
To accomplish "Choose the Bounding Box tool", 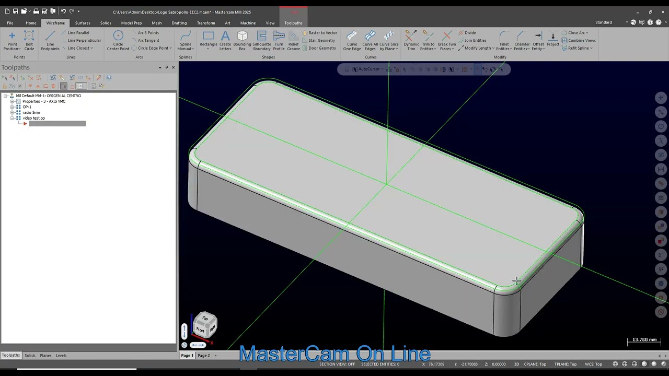I will tap(242, 40).
